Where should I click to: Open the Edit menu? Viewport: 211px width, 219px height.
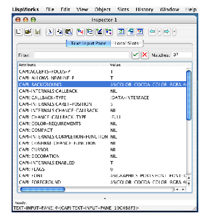click(65, 9)
